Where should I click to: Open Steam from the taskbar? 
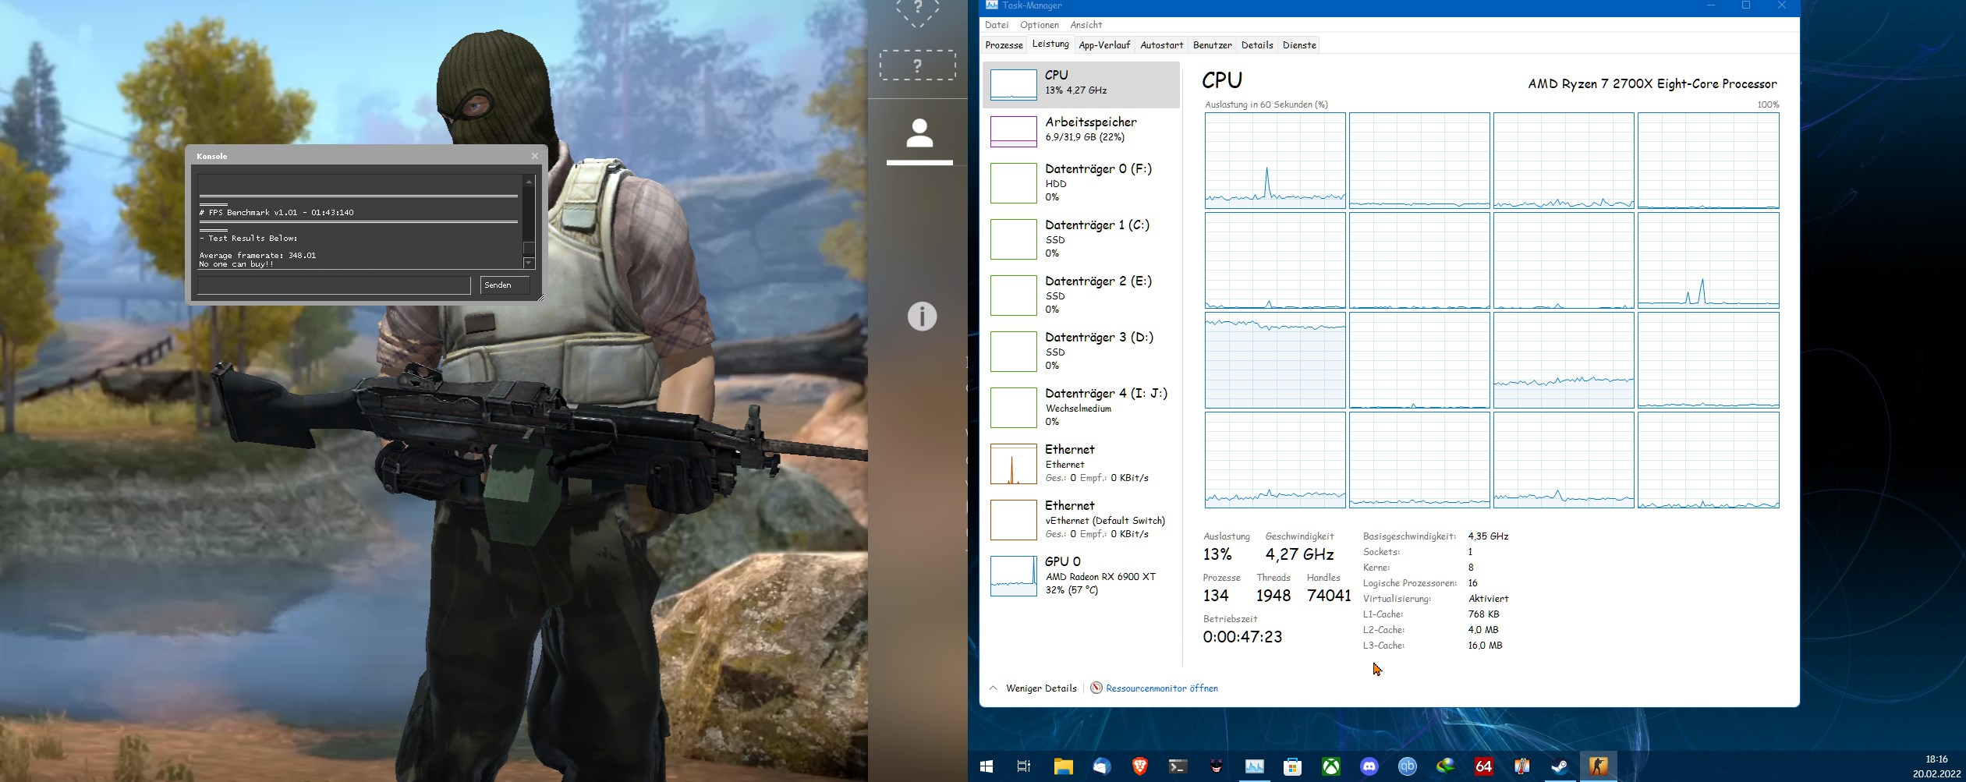click(x=1560, y=766)
